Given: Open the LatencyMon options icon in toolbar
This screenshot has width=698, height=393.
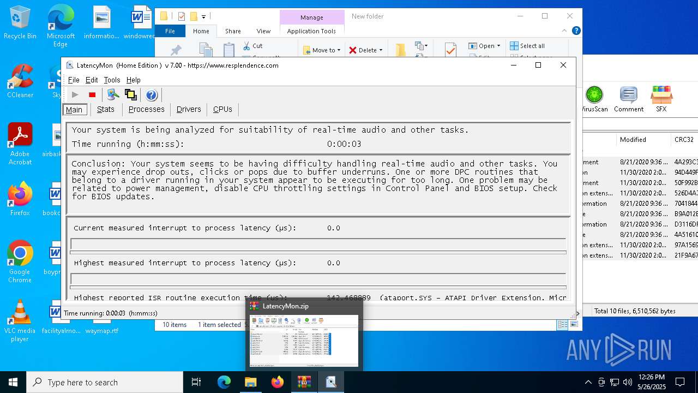Looking at the screenshot, I should pos(113,95).
